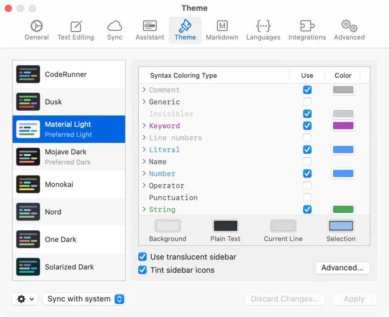Image resolution: width=389 pixels, height=317 pixels.
Task: Uncheck the String use checkbox
Action: coord(307,209)
